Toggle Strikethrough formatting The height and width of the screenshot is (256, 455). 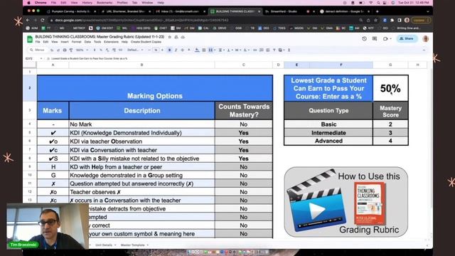182,50
